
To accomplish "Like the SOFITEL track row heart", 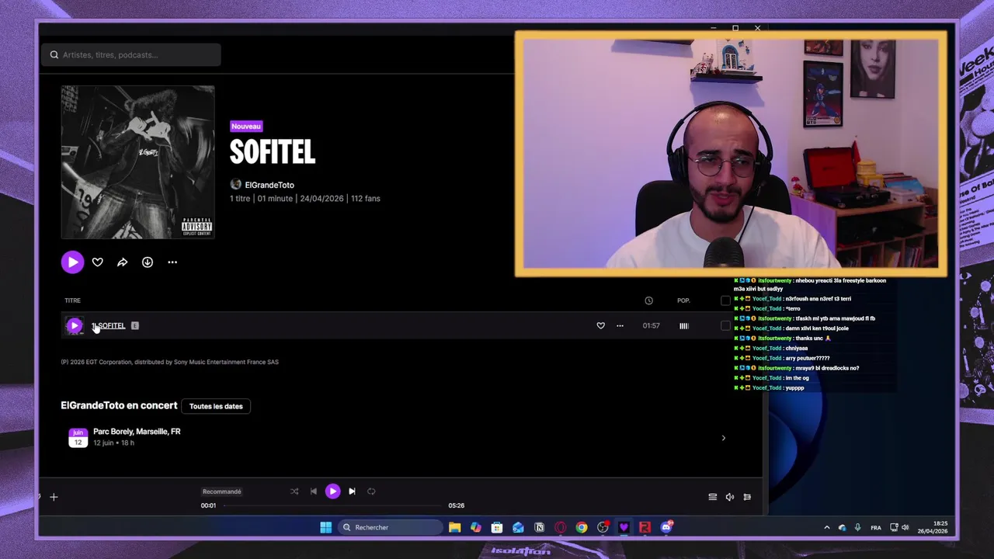I will click(x=600, y=326).
